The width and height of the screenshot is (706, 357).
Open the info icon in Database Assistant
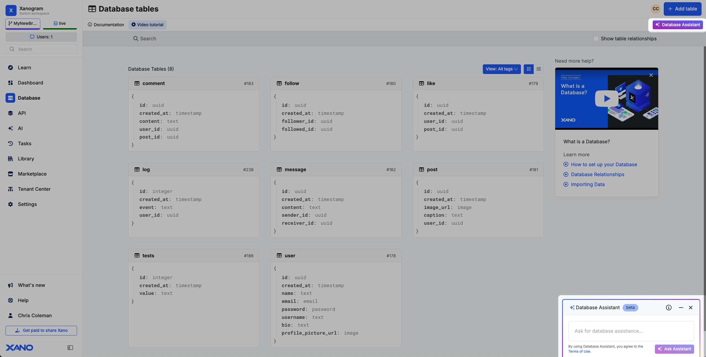[x=668, y=308]
